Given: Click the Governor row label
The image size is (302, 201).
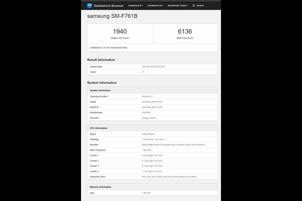Looking at the screenshot, I should pyautogui.click(x=94, y=118).
